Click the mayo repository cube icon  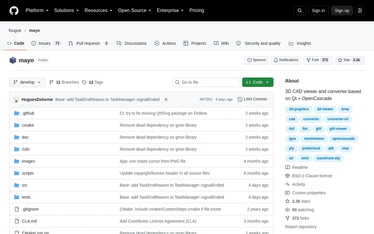(13, 60)
